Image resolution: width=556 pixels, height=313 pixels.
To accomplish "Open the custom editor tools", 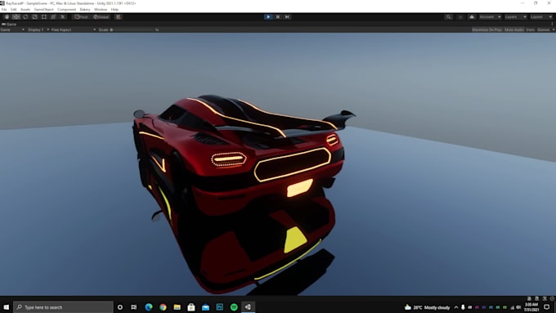I will tap(63, 16).
